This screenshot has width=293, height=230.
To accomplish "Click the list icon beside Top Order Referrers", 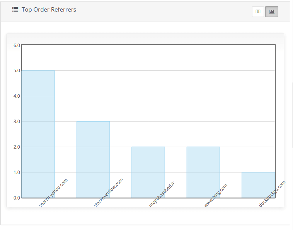I will point(15,9).
